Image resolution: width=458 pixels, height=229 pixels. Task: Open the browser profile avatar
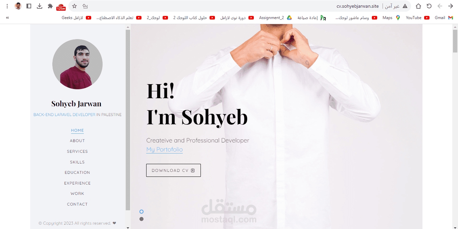pyautogui.click(x=18, y=6)
